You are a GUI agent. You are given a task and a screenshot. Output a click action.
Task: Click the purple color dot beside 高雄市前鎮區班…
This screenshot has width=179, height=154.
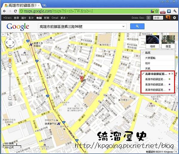point(169,90)
